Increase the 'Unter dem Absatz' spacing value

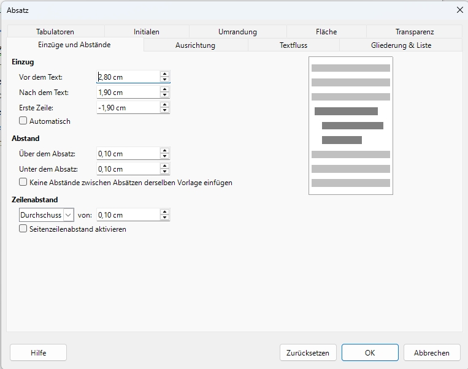(x=164, y=166)
